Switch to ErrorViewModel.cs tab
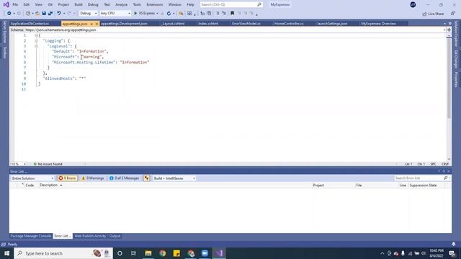The height and width of the screenshot is (259, 461). (x=246, y=24)
